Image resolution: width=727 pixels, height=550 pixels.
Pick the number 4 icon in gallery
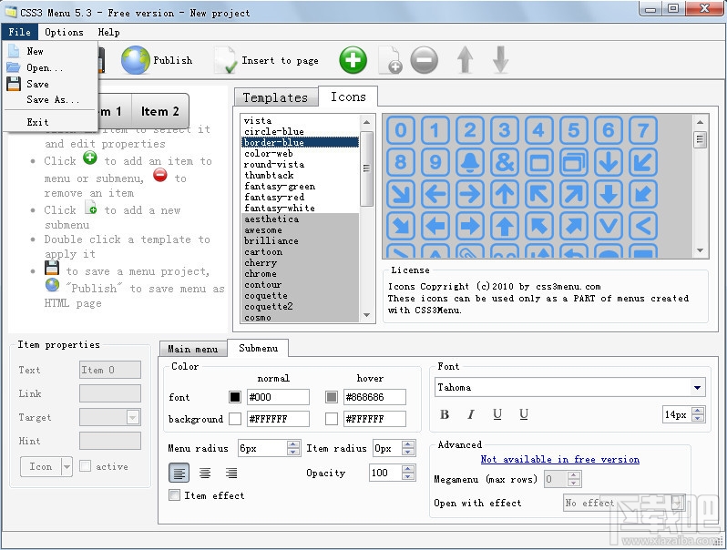click(x=538, y=130)
